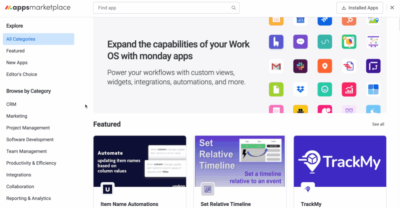Viewport: 400px width, 208px height.
Task: Browse the Project Management category
Action: (x=28, y=128)
